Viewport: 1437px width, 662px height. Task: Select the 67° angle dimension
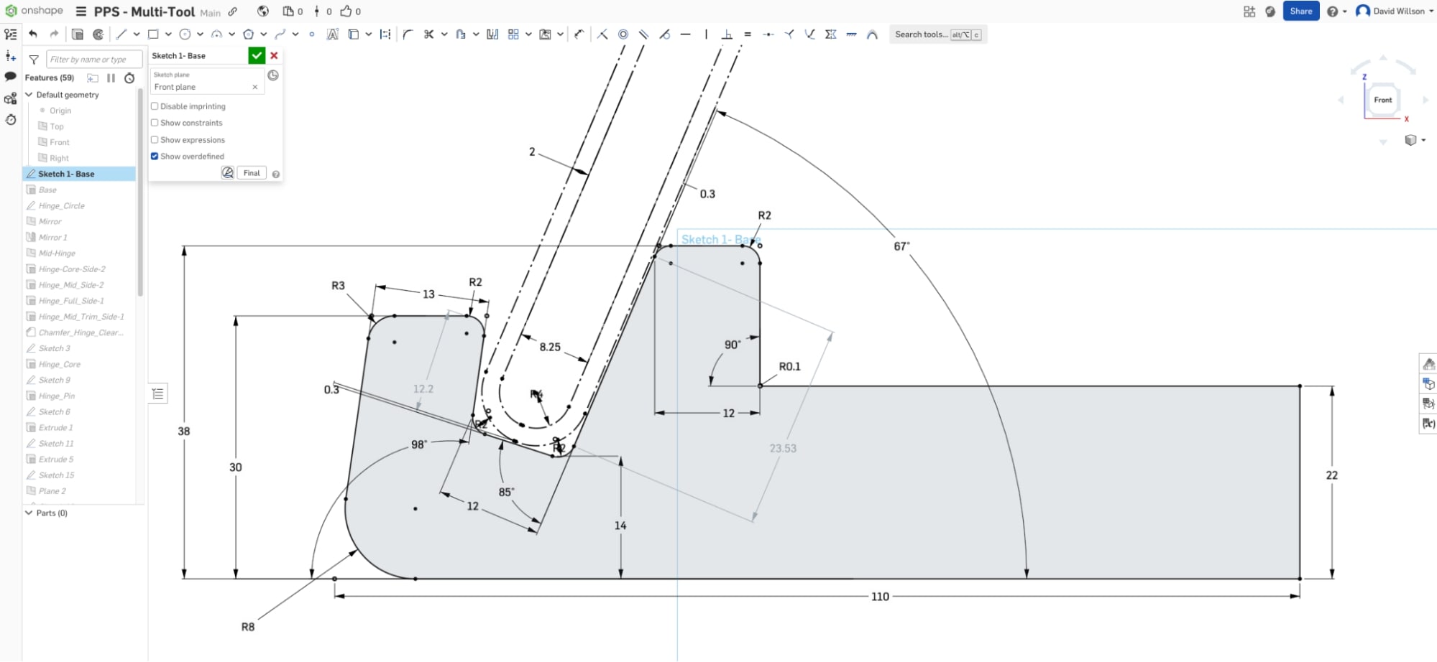click(901, 246)
